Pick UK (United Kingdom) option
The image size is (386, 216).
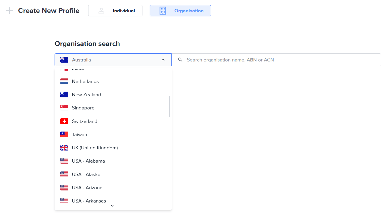point(95,148)
